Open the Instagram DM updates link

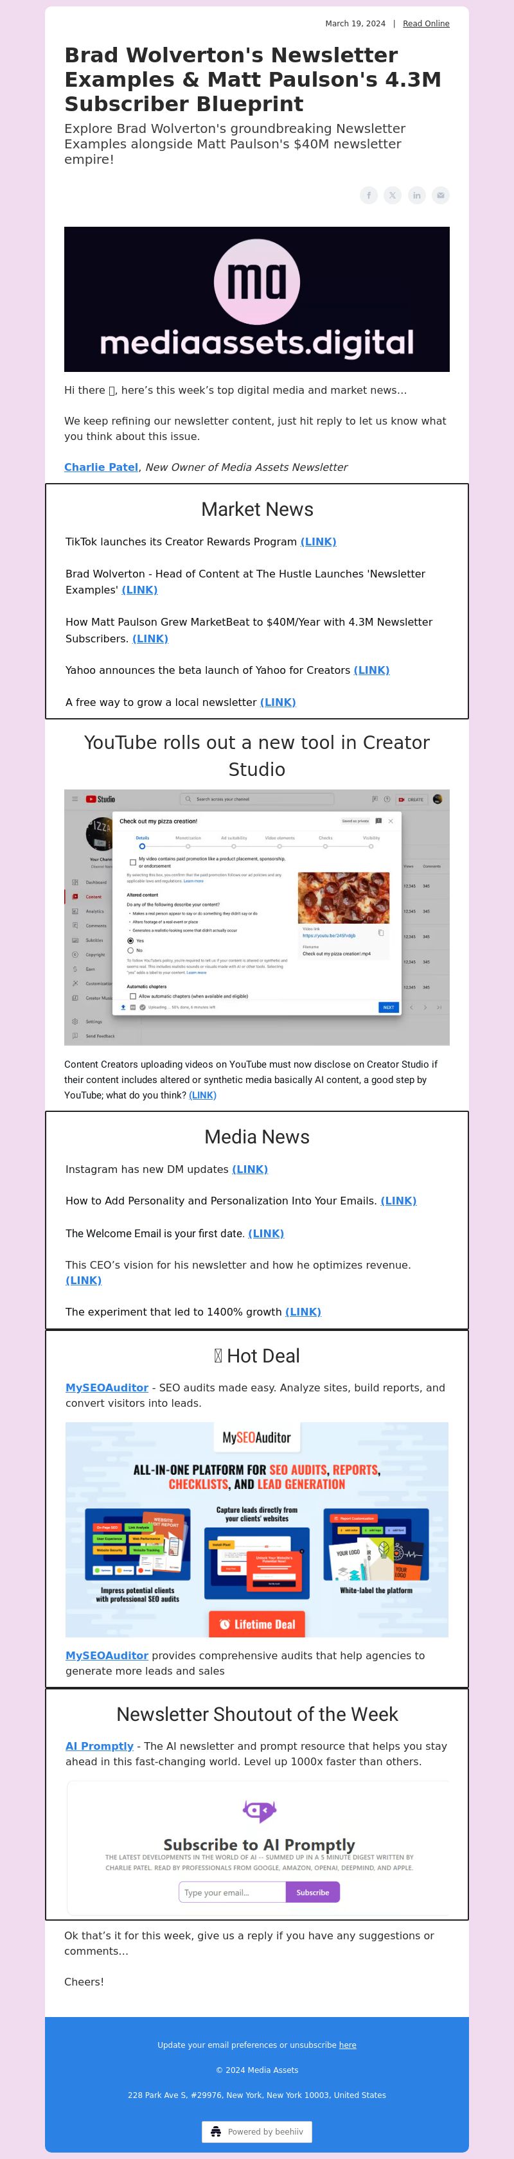pos(250,1169)
